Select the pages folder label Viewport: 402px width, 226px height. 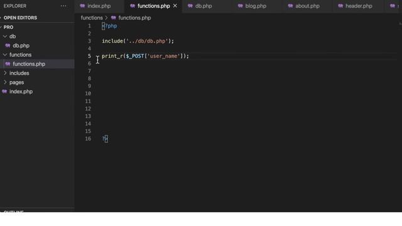click(x=17, y=82)
